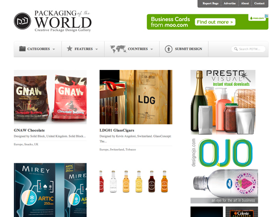The image size is (274, 217).
Task: Open the GNAW Chocolate title link
Action: 29,130
